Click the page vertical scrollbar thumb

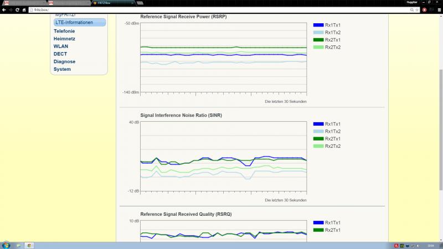click(x=441, y=129)
